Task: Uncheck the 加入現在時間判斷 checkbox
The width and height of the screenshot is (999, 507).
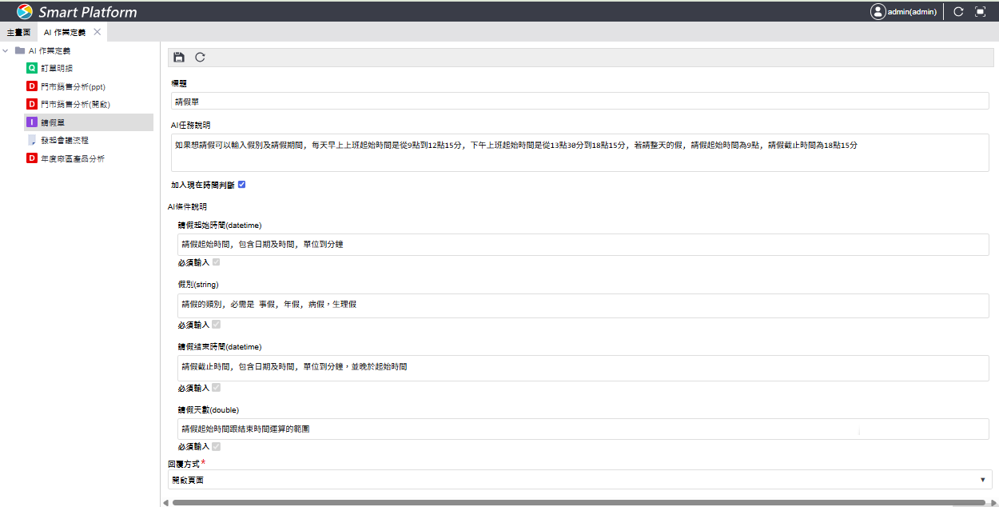Action: coord(241,185)
